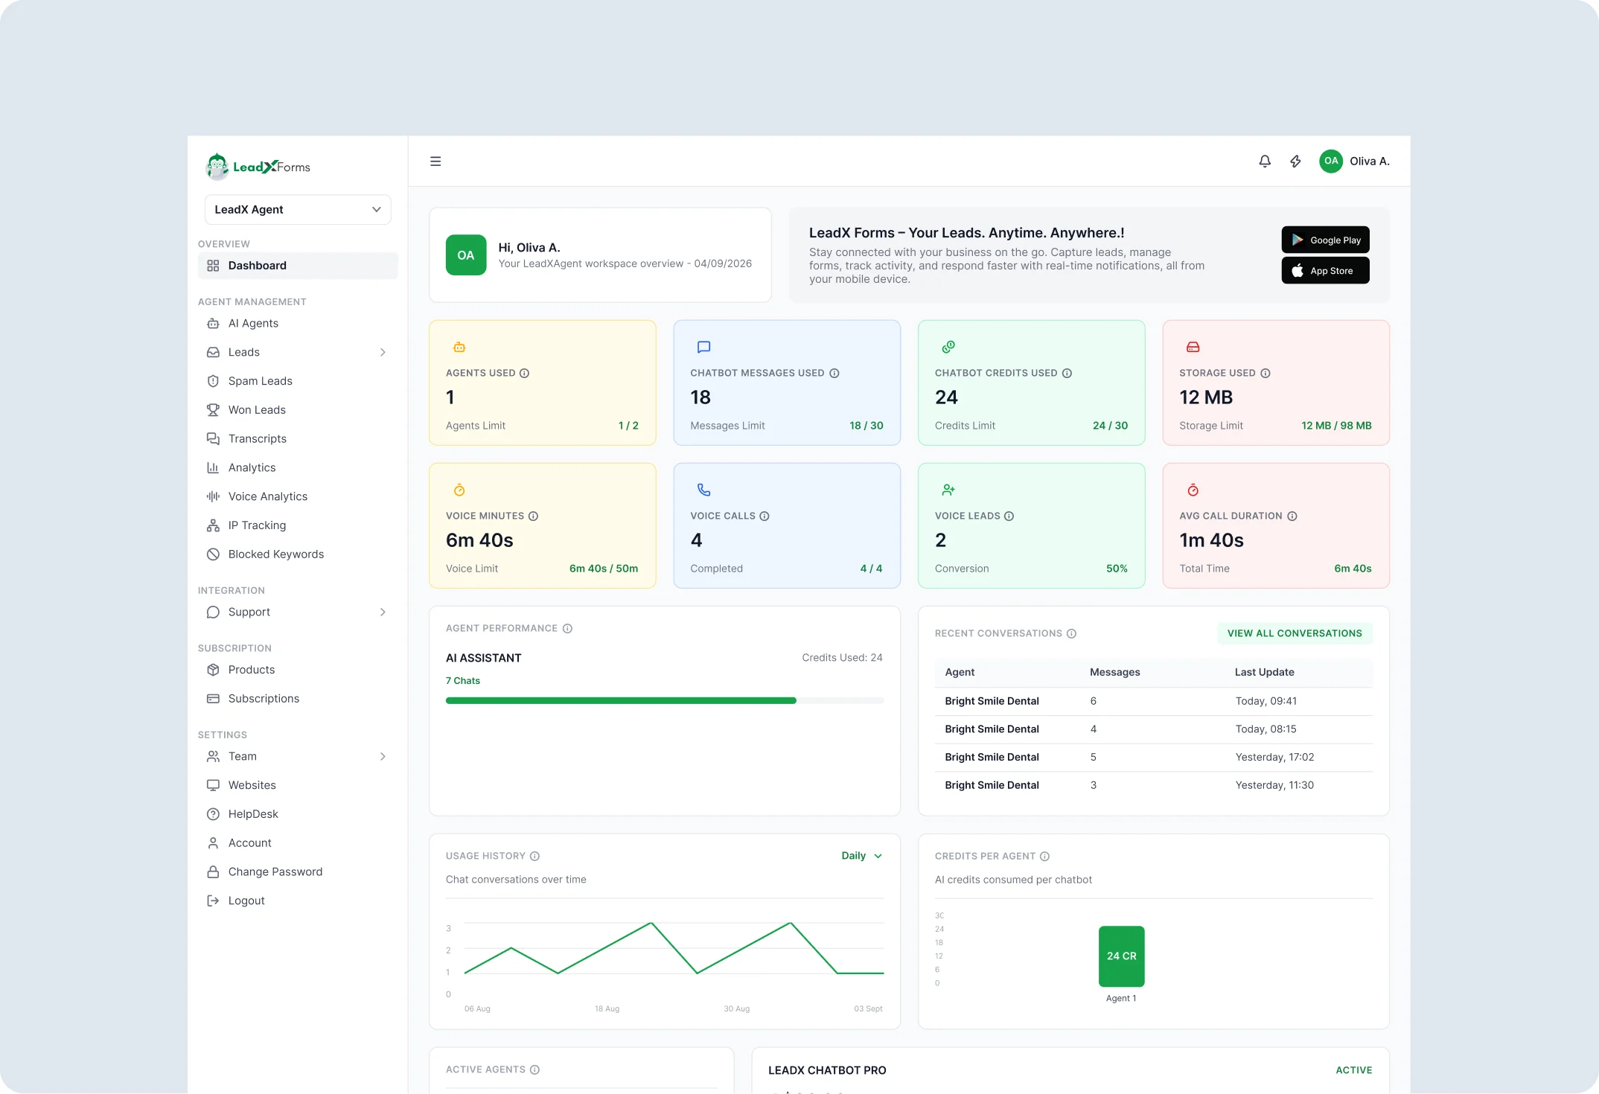The image size is (1599, 1094).
Task: Click the chat bubble icon in Messages card
Action: [x=703, y=347]
